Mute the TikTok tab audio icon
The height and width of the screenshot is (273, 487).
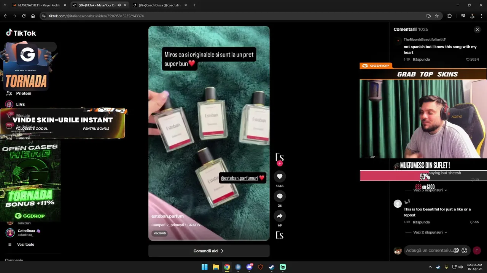[119, 5]
